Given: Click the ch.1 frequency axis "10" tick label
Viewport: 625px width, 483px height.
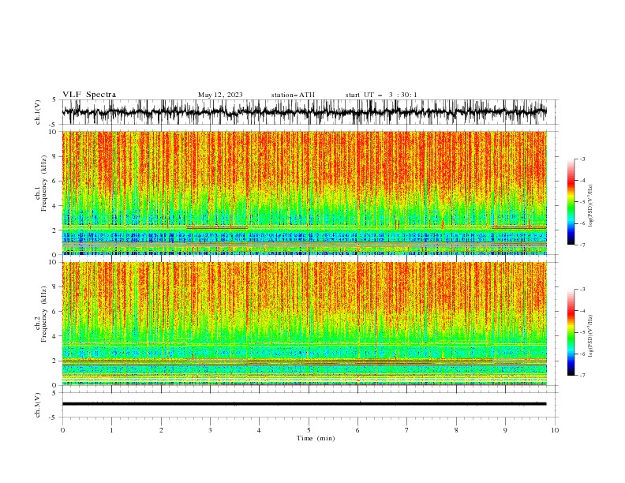Looking at the screenshot, I should coord(53,132).
